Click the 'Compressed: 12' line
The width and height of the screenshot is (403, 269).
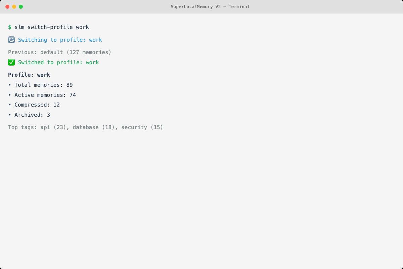[34, 105]
